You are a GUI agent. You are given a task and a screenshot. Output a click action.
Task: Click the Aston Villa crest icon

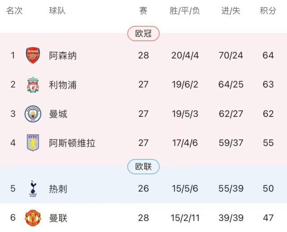click(33, 143)
